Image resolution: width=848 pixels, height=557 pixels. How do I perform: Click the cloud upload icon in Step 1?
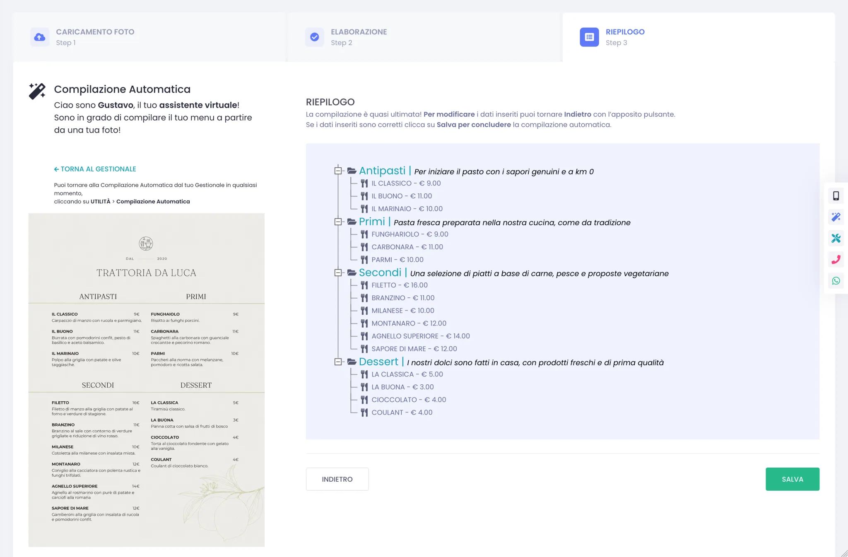click(39, 37)
